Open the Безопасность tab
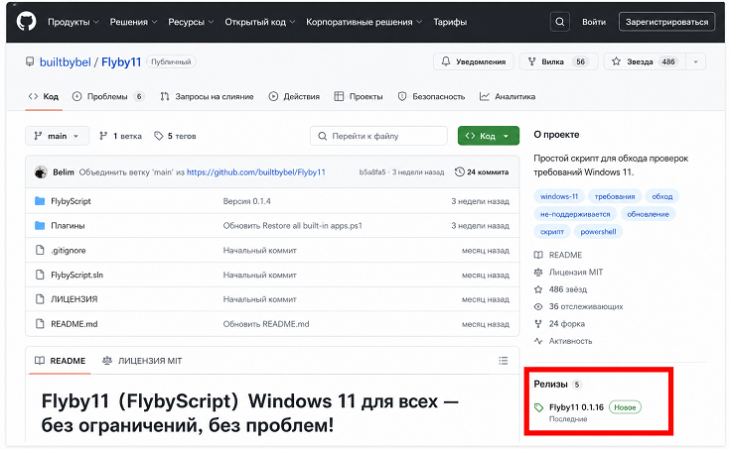 point(432,97)
